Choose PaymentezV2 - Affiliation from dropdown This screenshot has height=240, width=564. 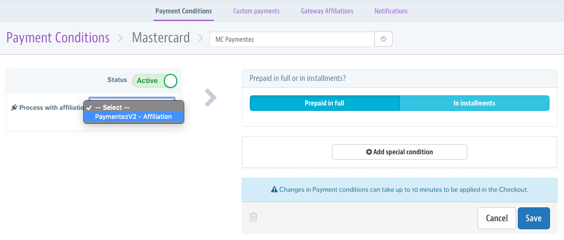pyautogui.click(x=133, y=117)
